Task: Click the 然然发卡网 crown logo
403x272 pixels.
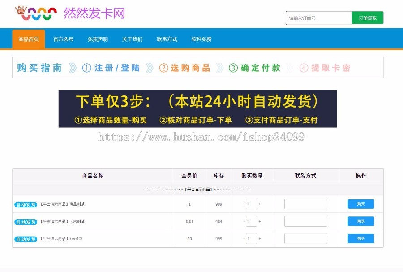Action: 36,13
